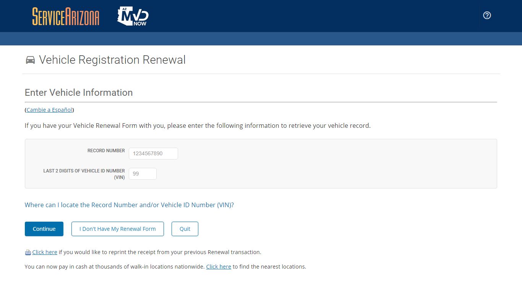
Task: Click the Quit button
Action: click(185, 229)
